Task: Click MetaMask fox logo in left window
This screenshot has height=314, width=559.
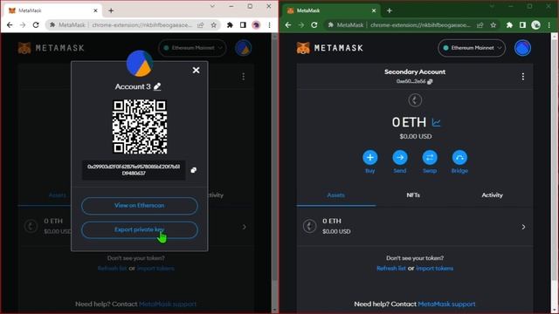Action: point(24,48)
